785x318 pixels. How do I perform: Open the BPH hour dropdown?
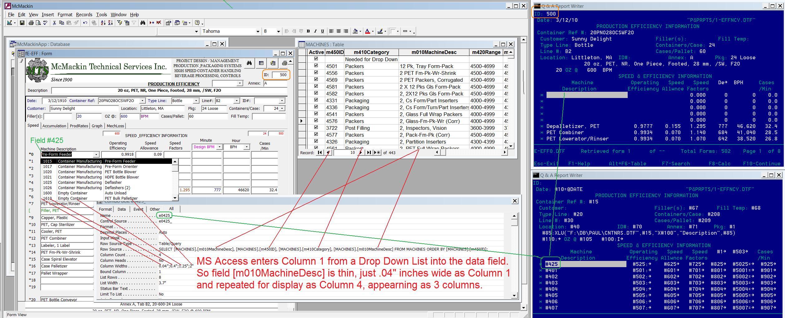tap(247, 147)
